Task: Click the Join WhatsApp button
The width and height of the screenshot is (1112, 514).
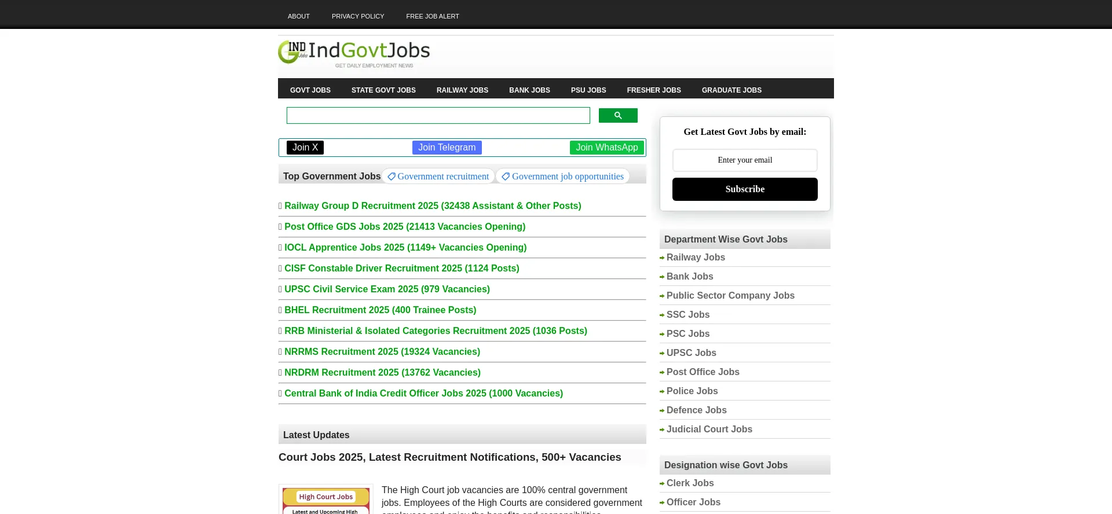Action: click(607, 148)
